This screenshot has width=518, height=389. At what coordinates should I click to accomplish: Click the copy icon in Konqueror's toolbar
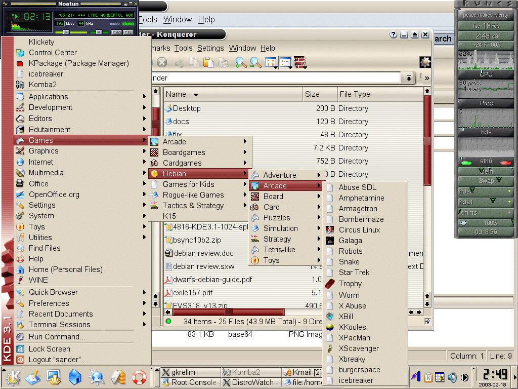coord(194,62)
